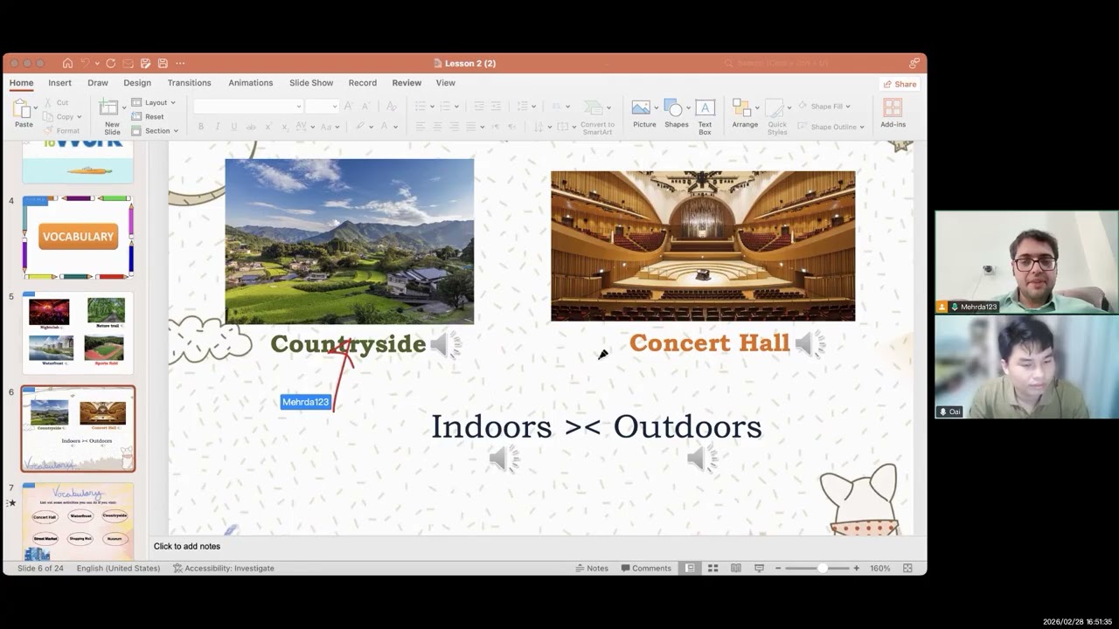Toggle Underline formatting
The height and width of the screenshot is (629, 1119).
(233, 127)
